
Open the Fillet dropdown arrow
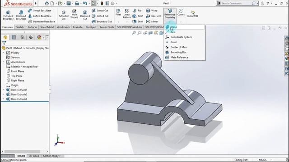[x=118, y=22]
